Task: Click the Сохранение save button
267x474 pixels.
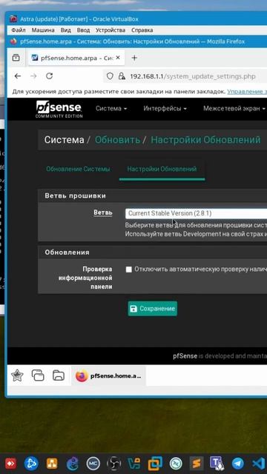Action: coord(153,309)
